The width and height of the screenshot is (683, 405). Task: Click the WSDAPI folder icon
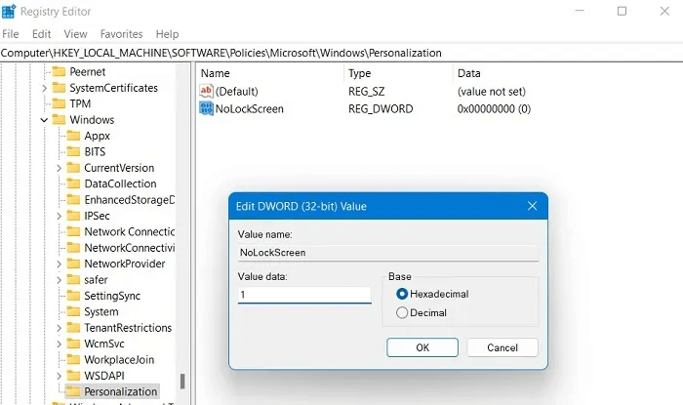point(73,376)
